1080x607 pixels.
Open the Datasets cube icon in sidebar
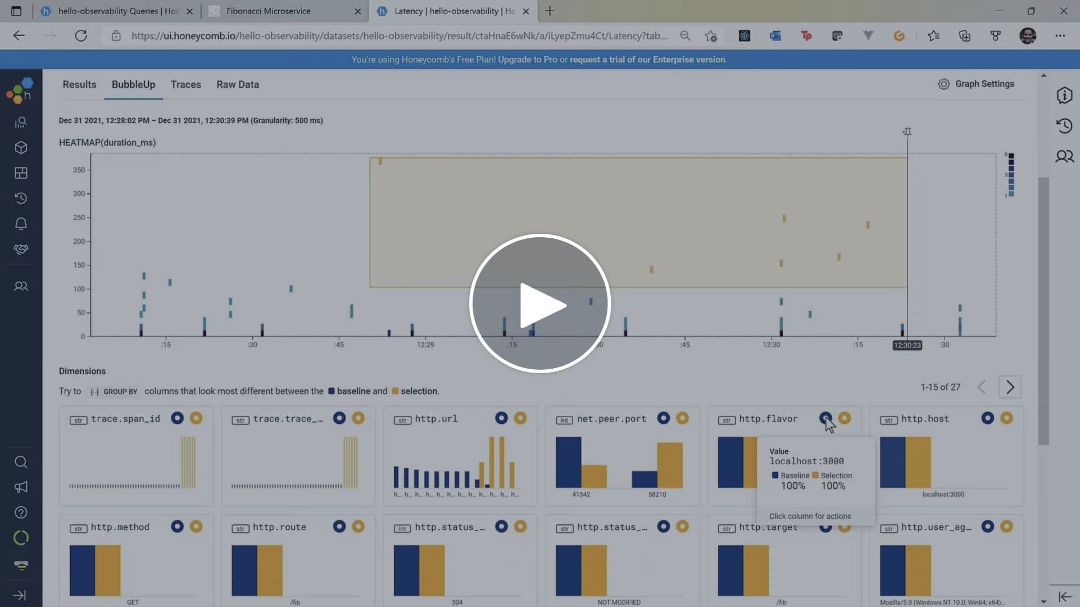point(21,148)
